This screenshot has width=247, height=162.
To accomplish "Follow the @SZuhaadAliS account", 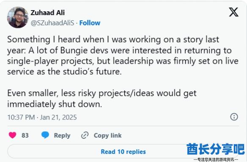I will click(x=90, y=23).
